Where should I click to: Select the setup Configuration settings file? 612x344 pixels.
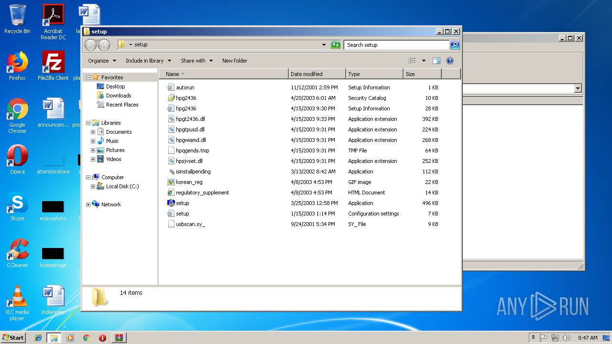click(x=182, y=214)
